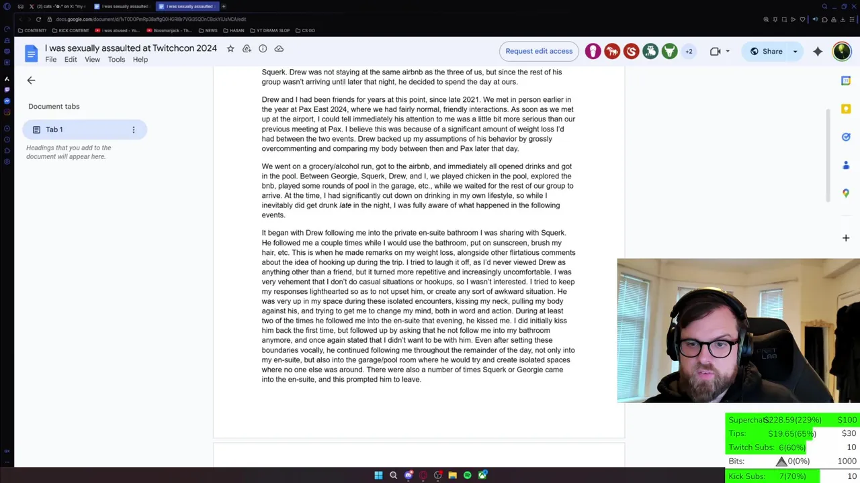Viewport: 860px width, 483px height.
Task: Click the Windows Start button
Action: pos(378,476)
